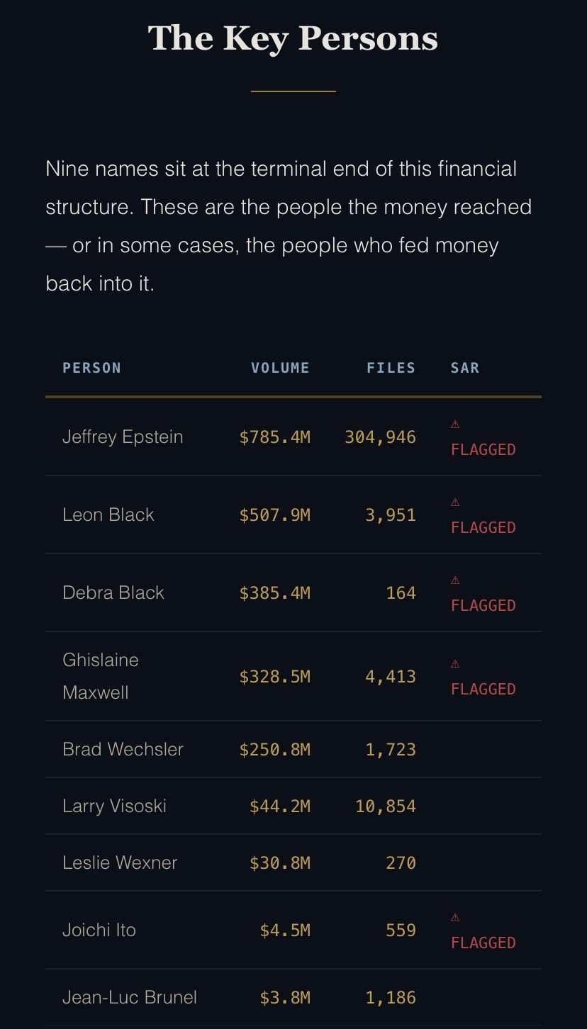587x1029 pixels.
Task: Sort by the PERSON column header
Action: [x=91, y=368]
